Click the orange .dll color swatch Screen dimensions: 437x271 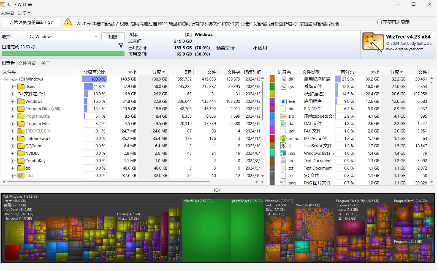[272, 79]
